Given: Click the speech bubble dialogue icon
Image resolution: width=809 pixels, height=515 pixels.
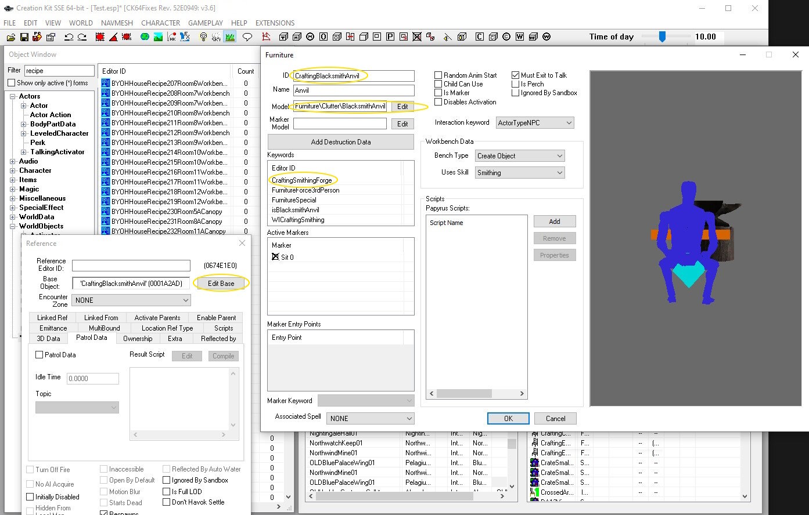Looking at the screenshot, I should point(247,37).
